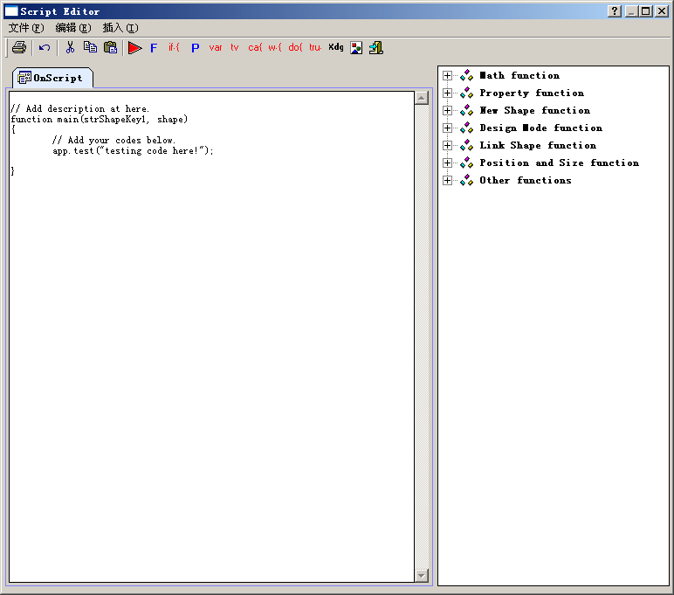Click the Property function node icon
The height and width of the screenshot is (595, 674).
coord(466,93)
